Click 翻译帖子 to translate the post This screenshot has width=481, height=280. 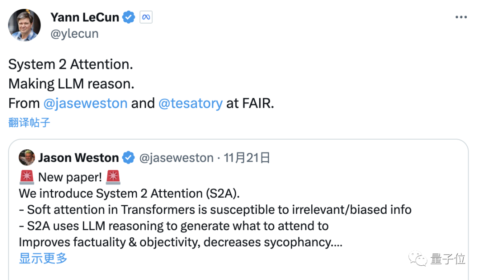pyautogui.click(x=29, y=122)
